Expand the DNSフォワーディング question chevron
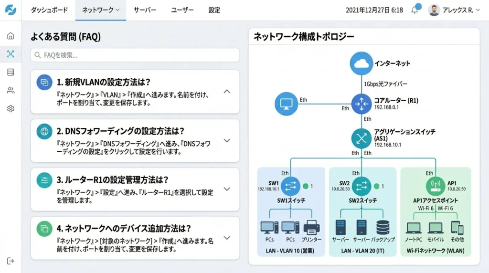The width and height of the screenshot is (489, 273). click(227, 140)
